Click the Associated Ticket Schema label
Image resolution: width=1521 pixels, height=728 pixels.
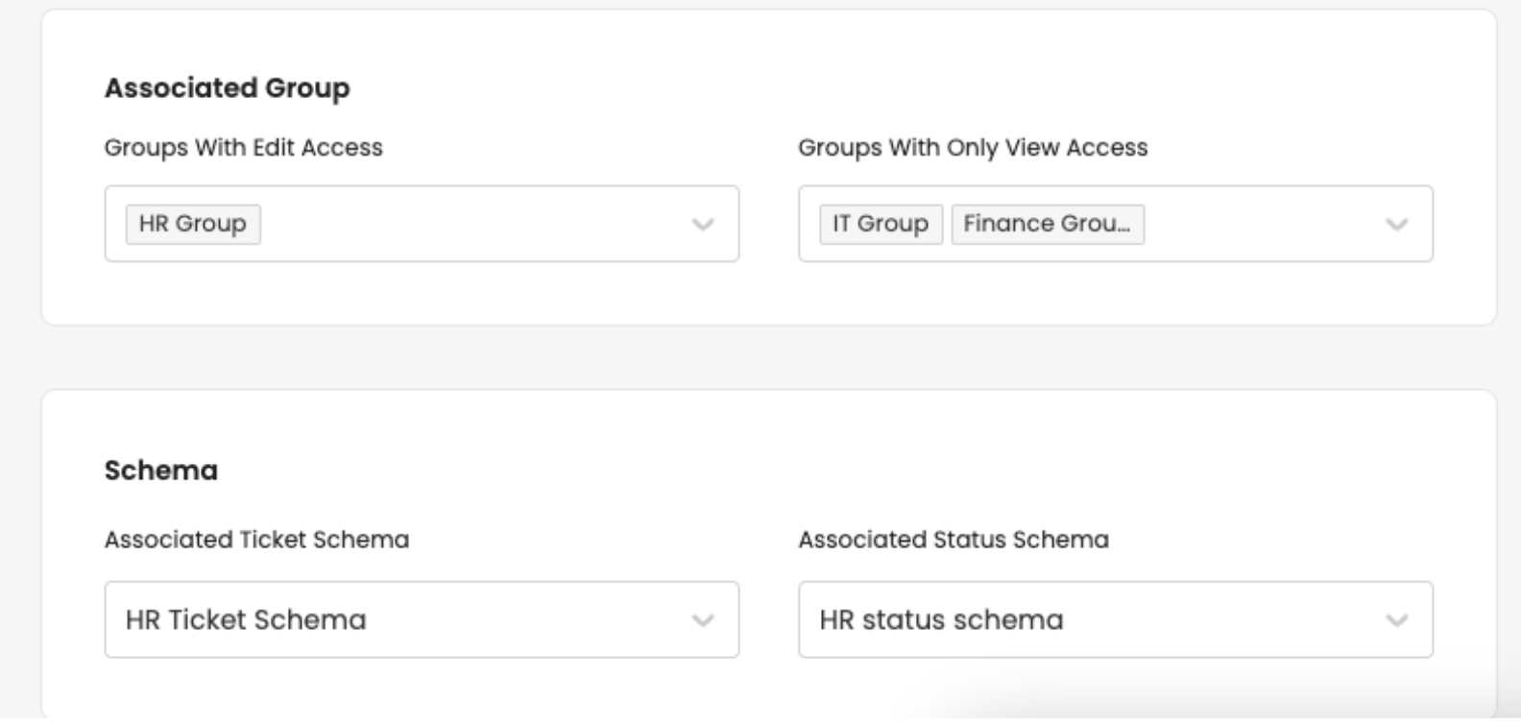click(256, 540)
